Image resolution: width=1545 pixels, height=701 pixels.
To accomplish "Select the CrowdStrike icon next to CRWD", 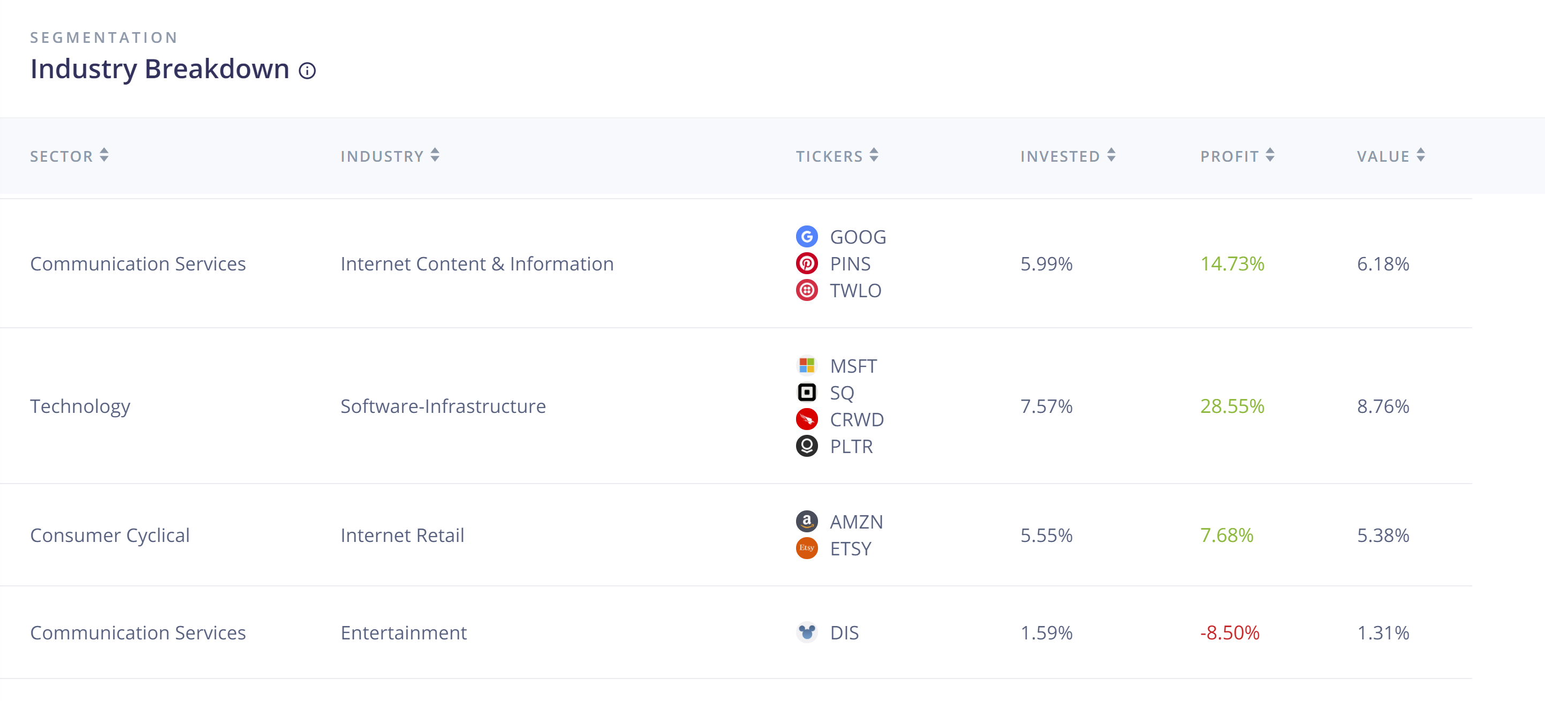I will [807, 419].
